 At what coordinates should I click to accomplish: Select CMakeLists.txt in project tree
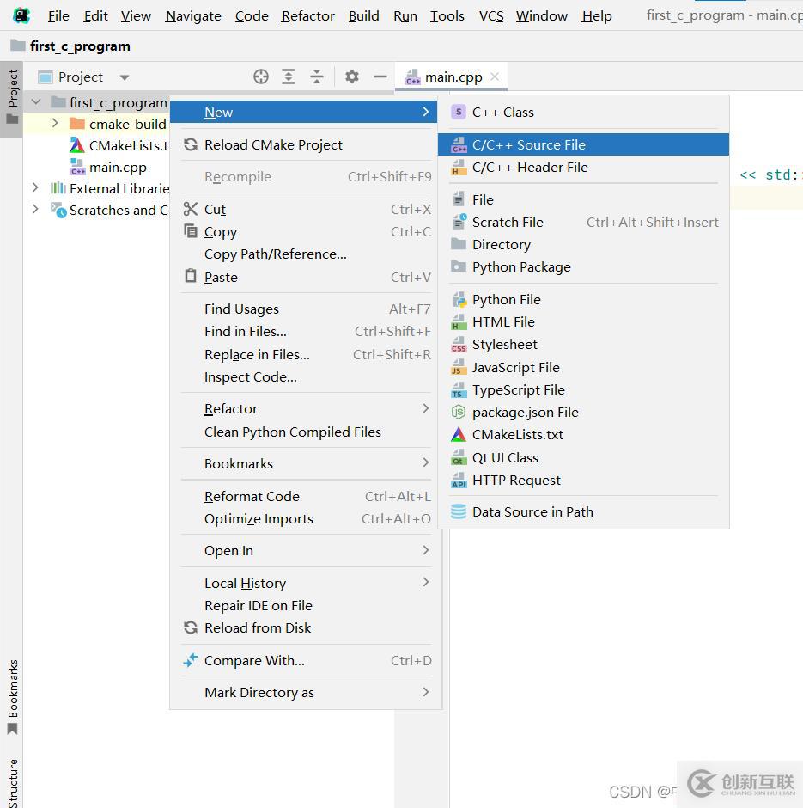click(119, 145)
